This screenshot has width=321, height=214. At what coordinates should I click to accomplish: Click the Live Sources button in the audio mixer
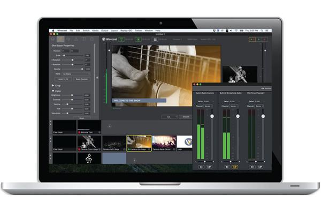266,88
